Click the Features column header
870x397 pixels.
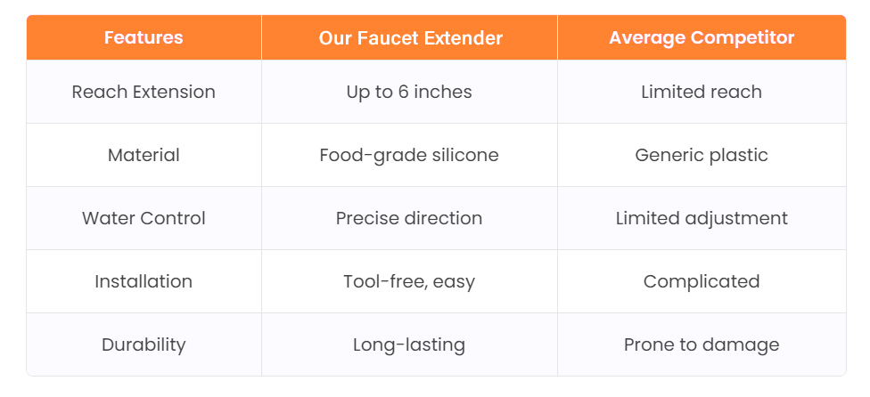(x=144, y=38)
